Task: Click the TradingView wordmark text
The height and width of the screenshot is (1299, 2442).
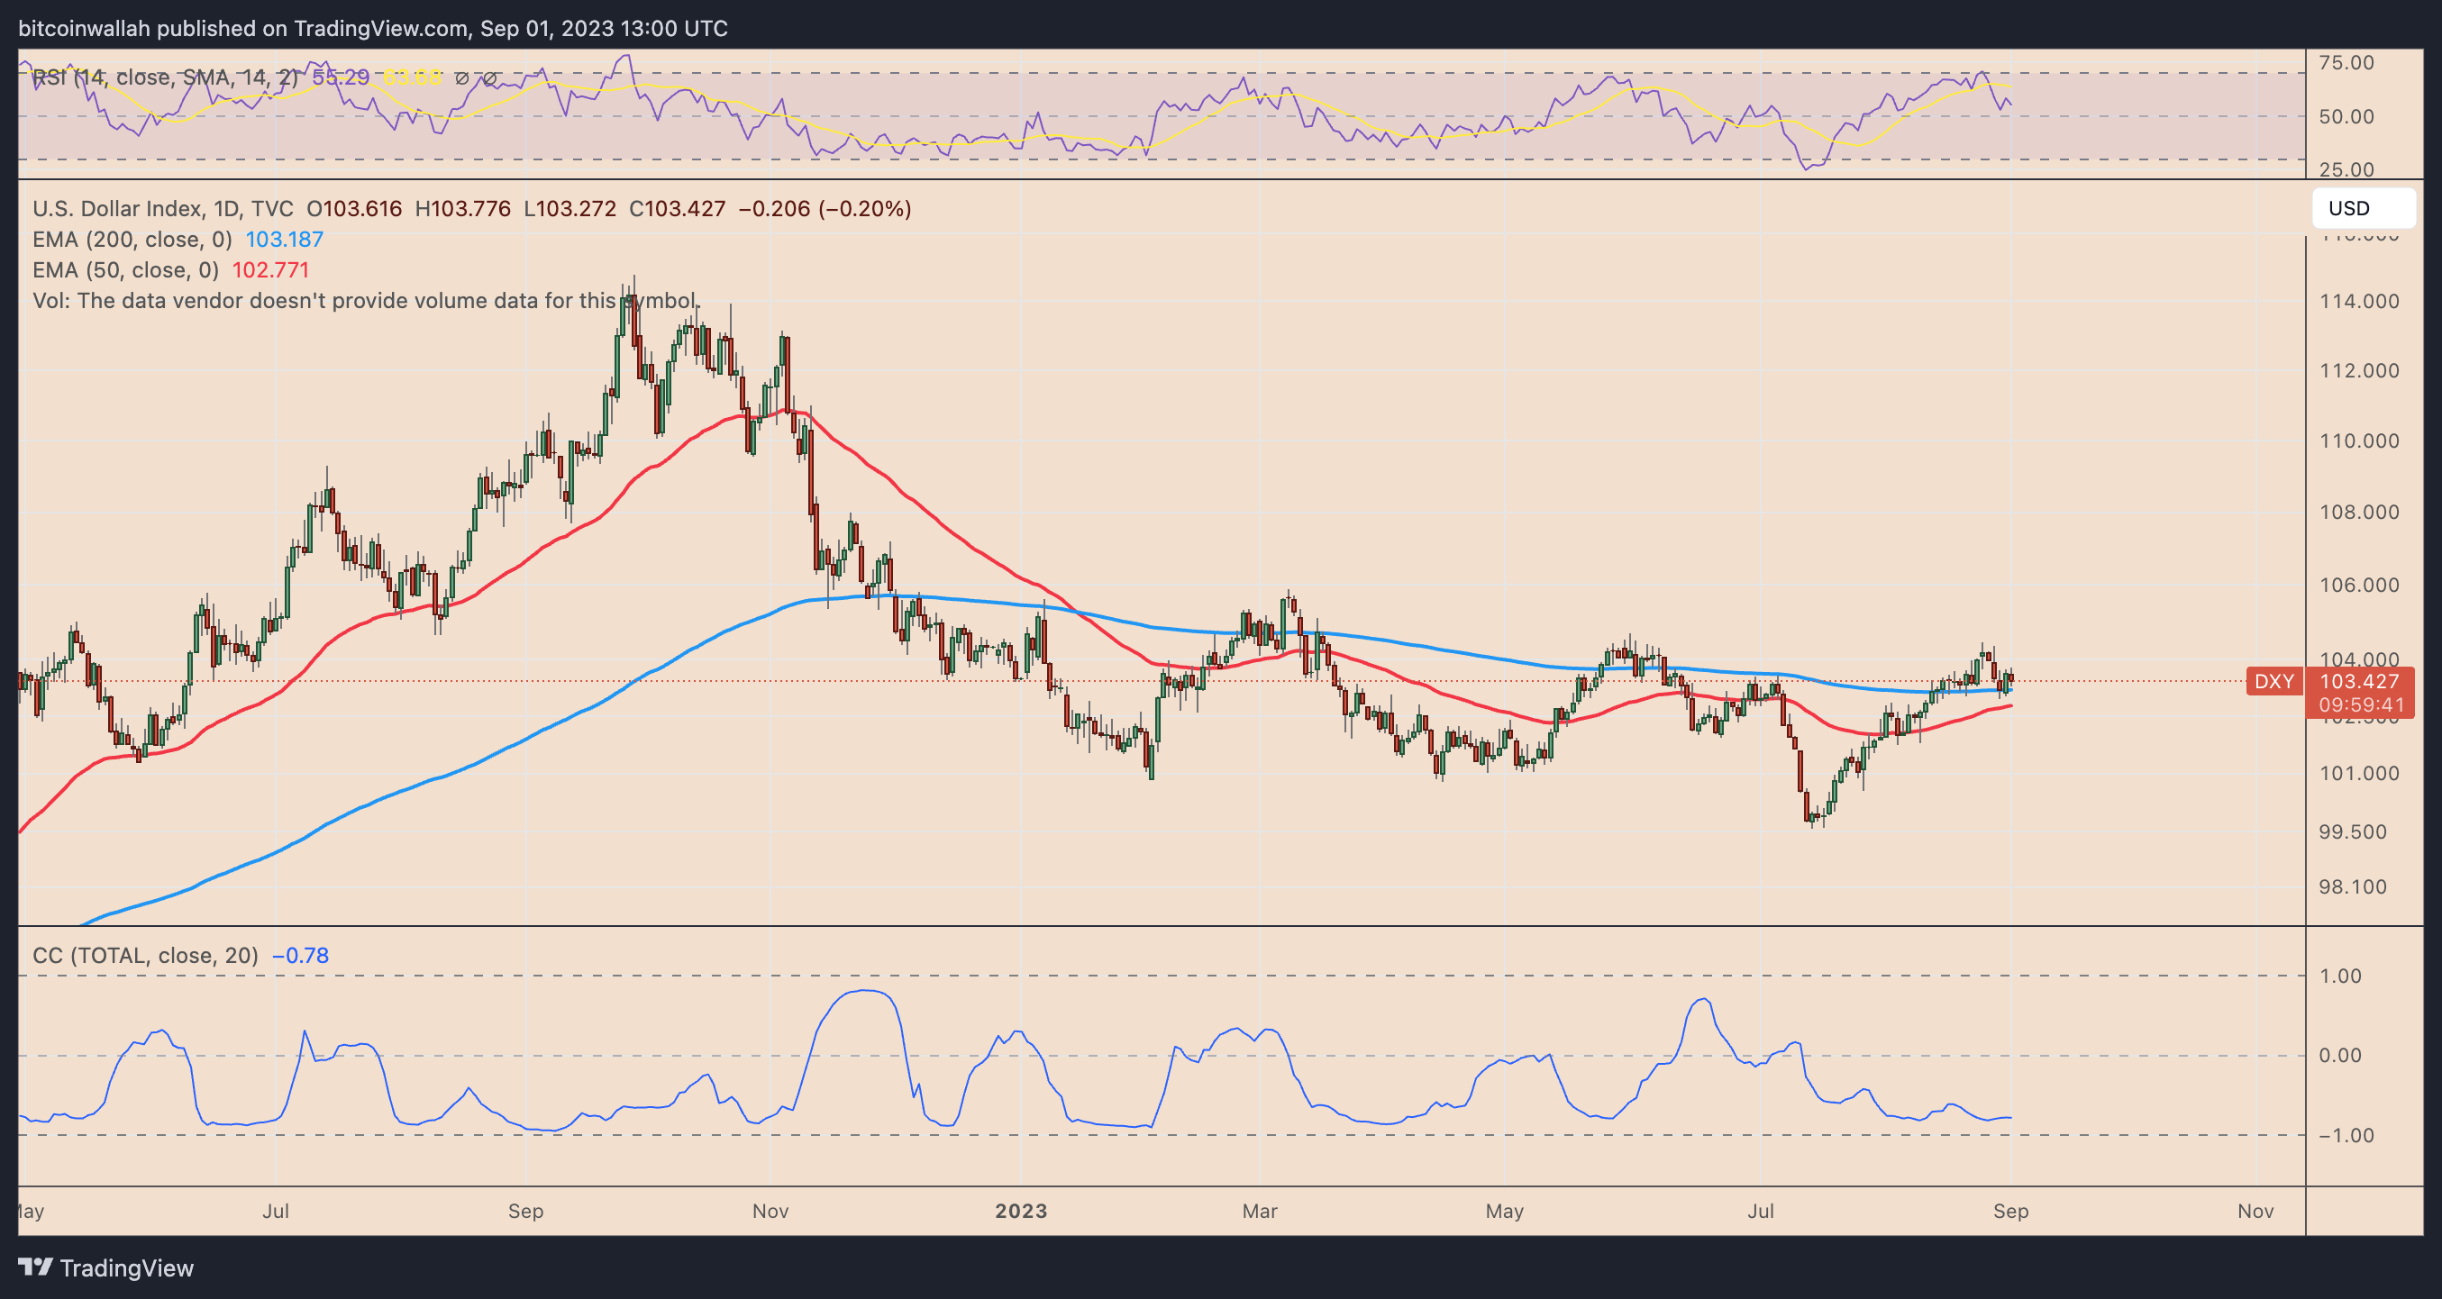Action: [126, 1267]
